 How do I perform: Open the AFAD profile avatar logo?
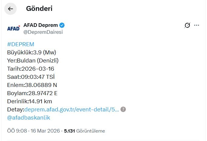(13, 28)
